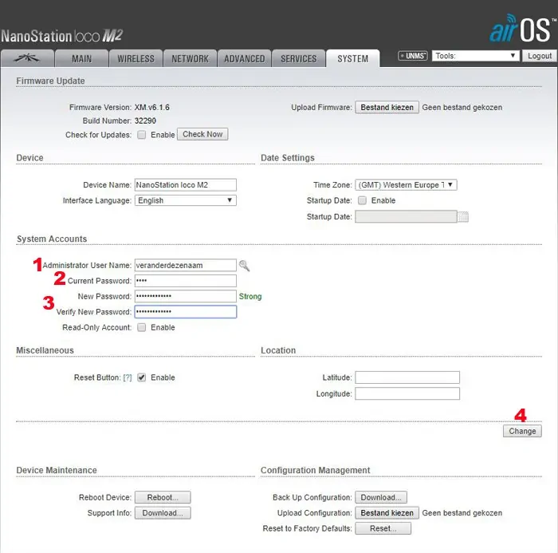Click the Latitude input field

pos(407,377)
